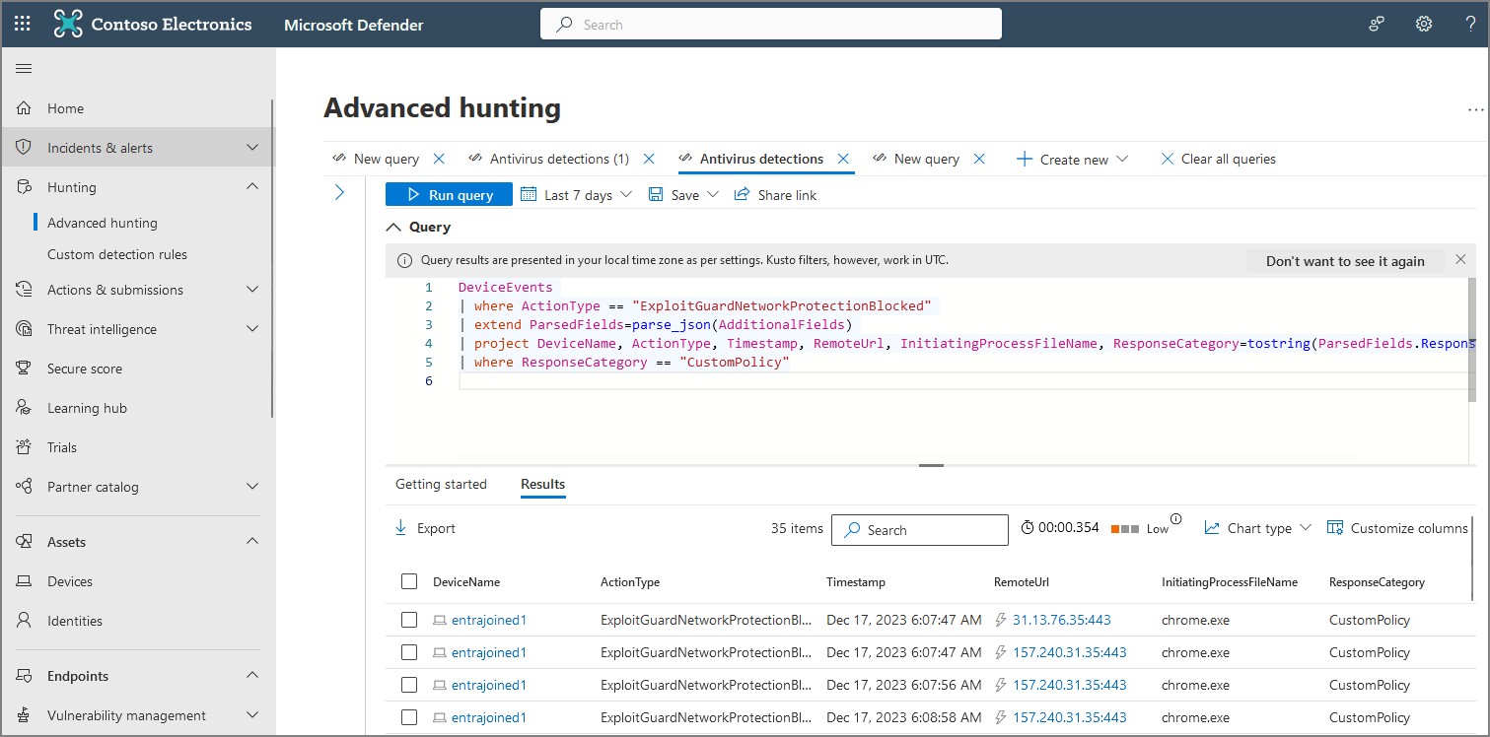The image size is (1490, 737).
Task: Open the Save dropdown menu
Action: (683, 195)
